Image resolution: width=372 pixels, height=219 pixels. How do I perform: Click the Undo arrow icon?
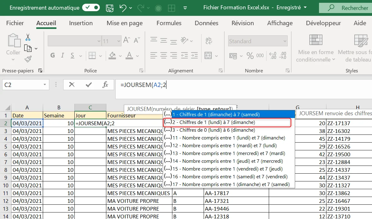click(x=123, y=8)
